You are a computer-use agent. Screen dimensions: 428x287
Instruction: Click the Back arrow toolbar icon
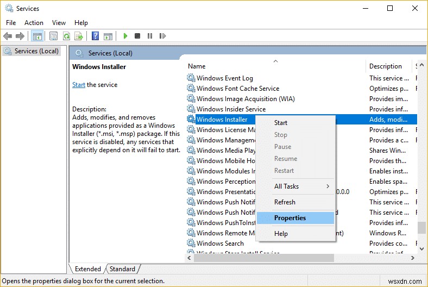(x=8, y=36)
